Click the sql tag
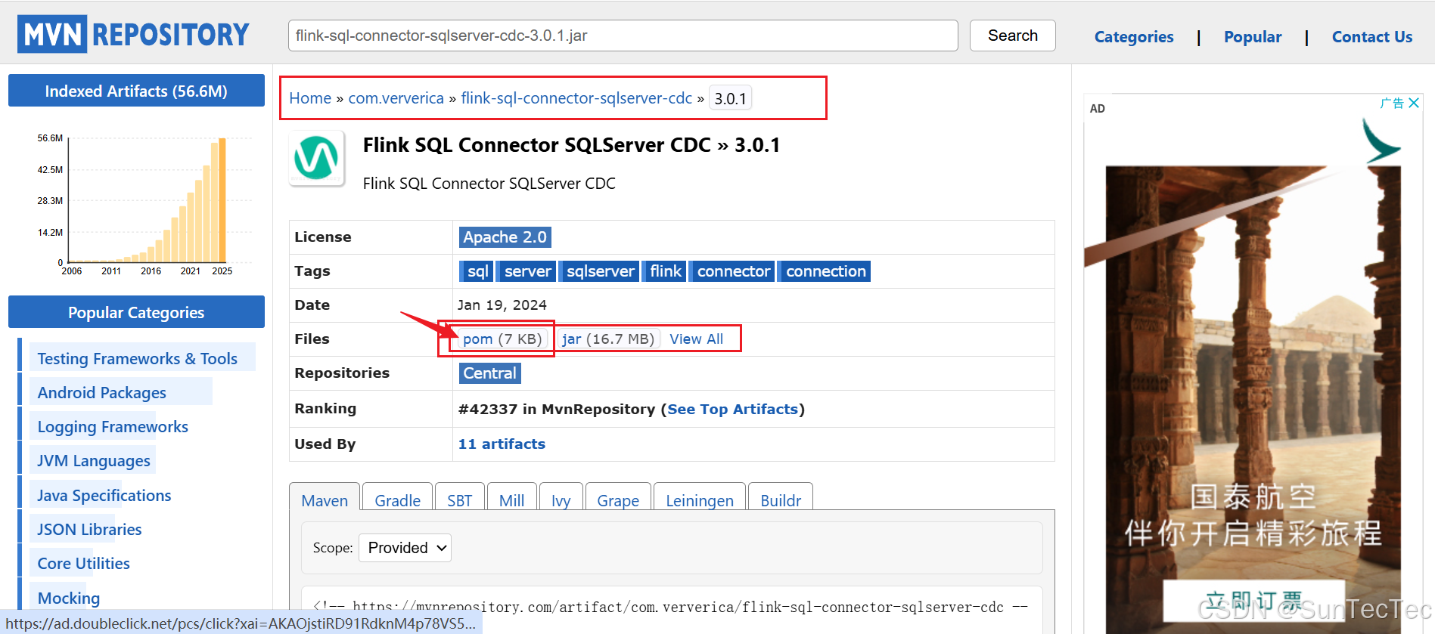This screenshot has width=1435, height=634. coord(477,271)
